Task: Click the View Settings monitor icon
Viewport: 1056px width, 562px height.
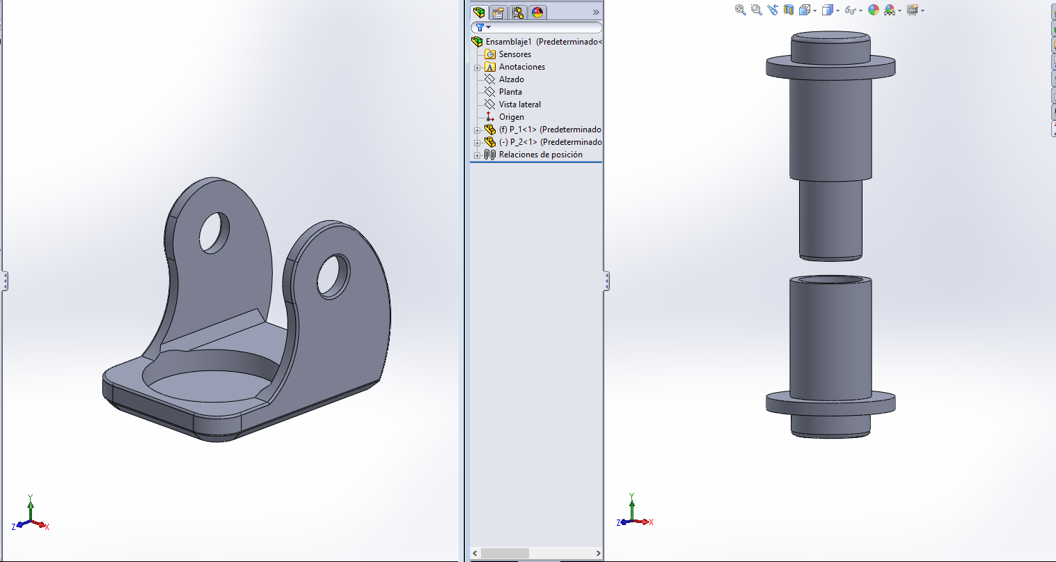Action: 913,10
